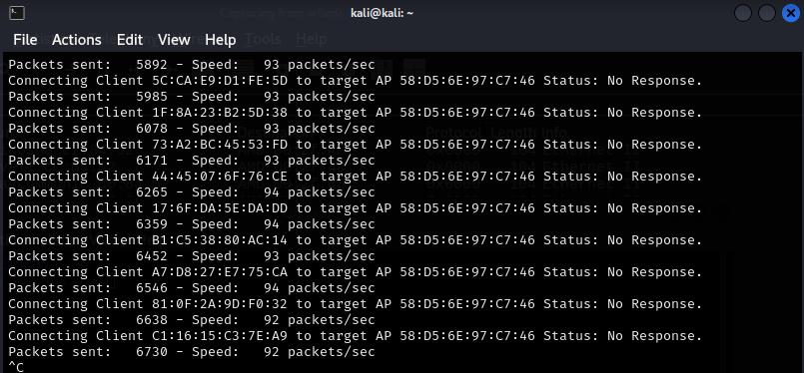Minimize the kali terminal window

(x=742, y=13)
